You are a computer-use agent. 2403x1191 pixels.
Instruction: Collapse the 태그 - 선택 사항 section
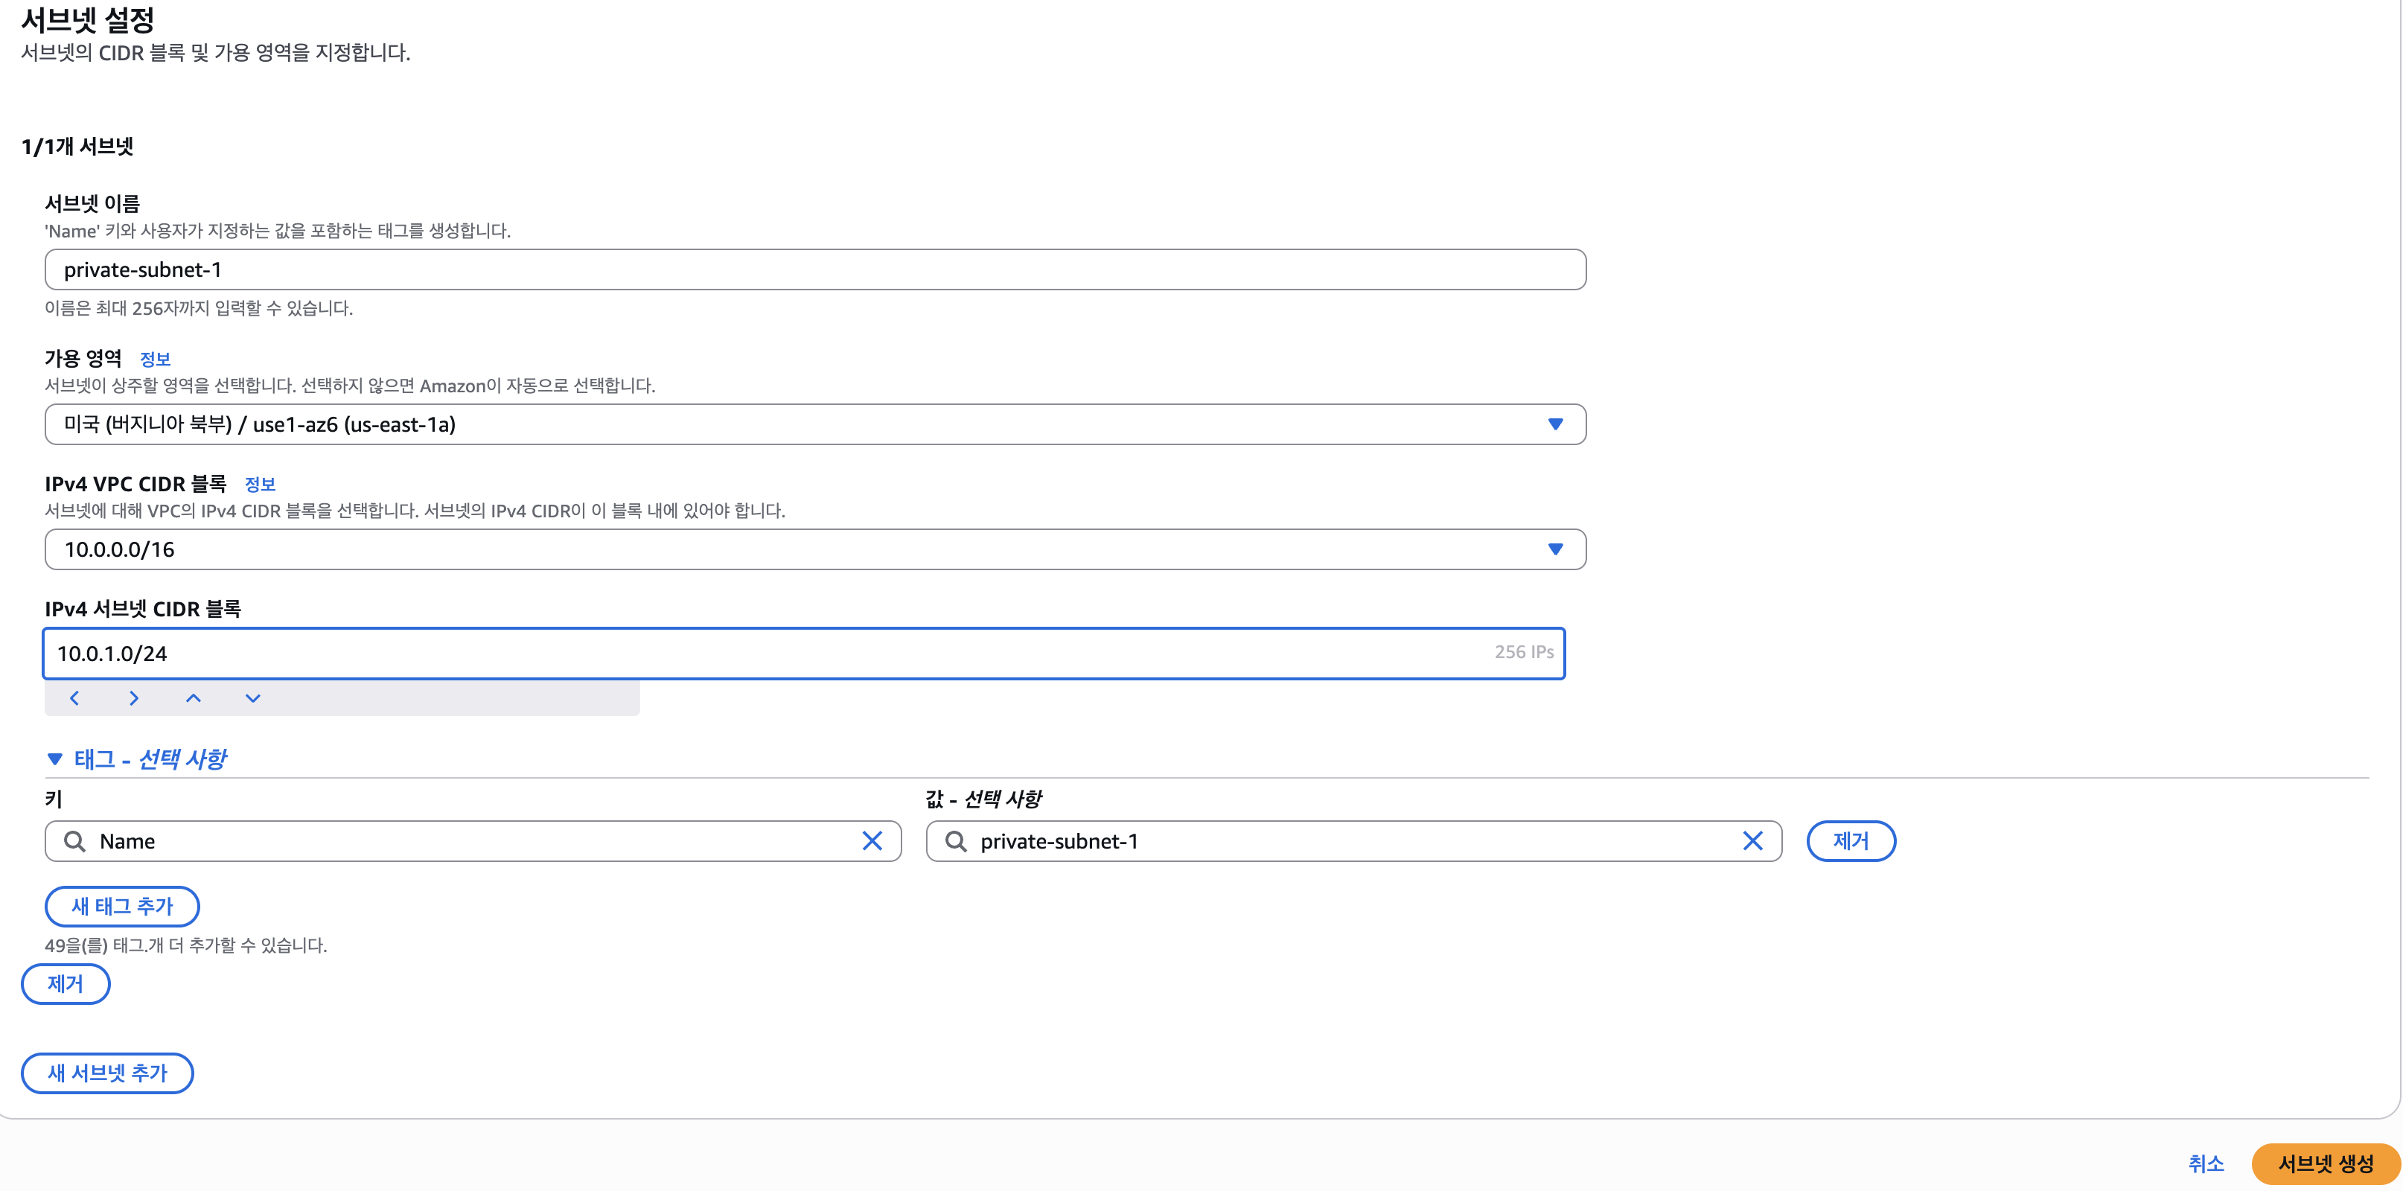pyautogui.click(x=136, y=759)
